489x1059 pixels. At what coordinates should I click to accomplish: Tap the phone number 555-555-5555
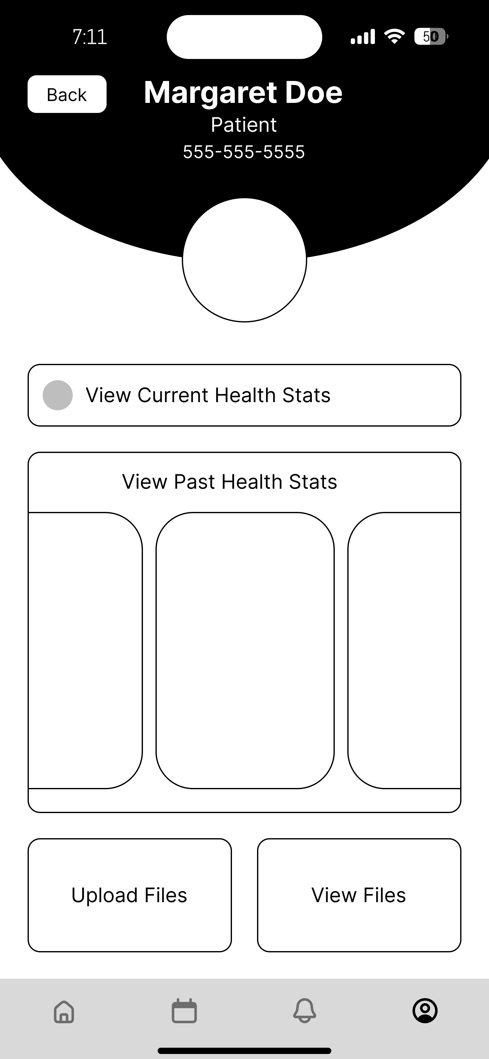244,152
